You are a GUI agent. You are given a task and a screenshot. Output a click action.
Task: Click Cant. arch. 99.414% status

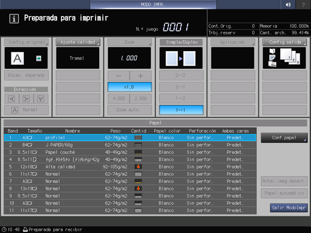pyautogui.click(x=285, y=32)
